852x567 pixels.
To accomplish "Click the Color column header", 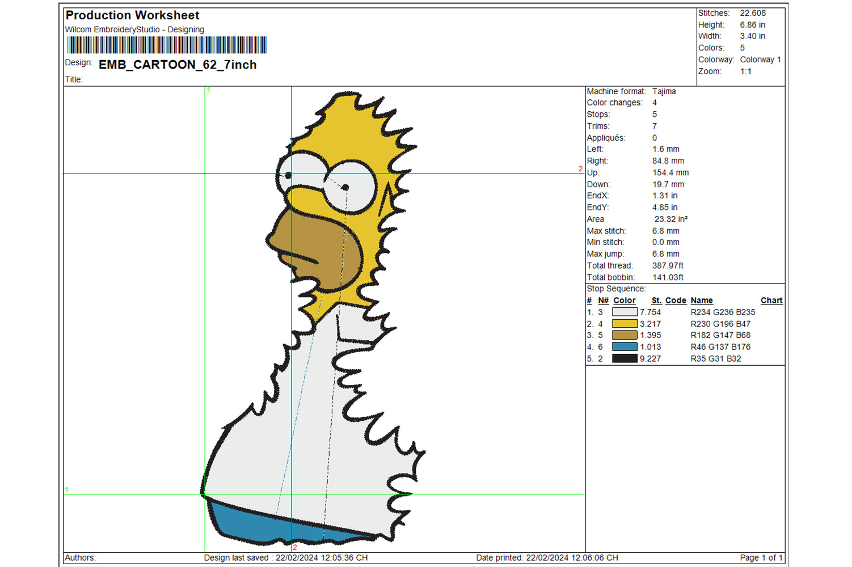I will point(625,301).
